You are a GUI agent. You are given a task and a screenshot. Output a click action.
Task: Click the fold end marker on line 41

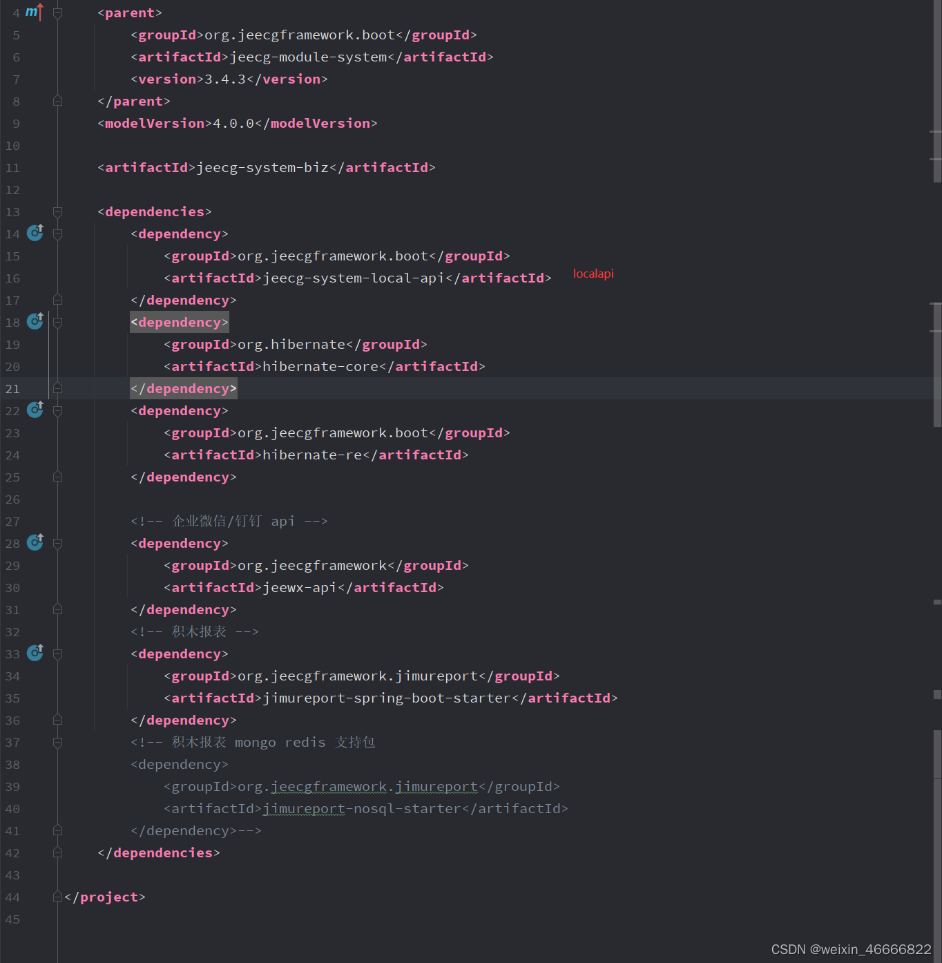click(58, 830)
